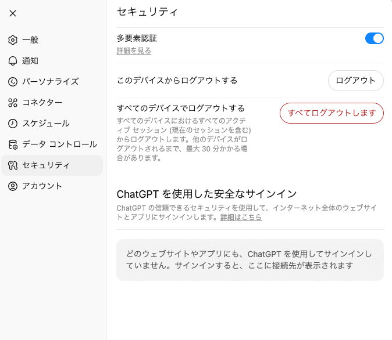Toggle the 多要素認証 switch off

374,39
